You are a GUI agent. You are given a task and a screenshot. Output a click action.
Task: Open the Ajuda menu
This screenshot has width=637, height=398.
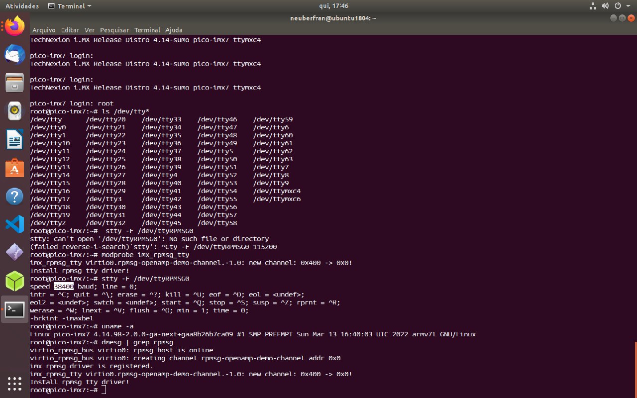click(174, 30)
